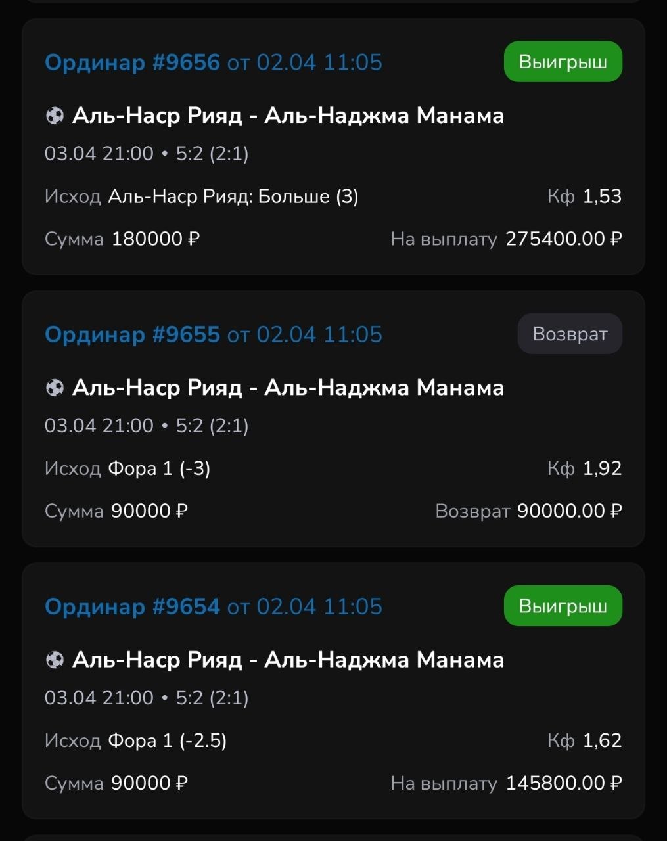
Task: Select match title in bet #9655
Action: (288, 388)
